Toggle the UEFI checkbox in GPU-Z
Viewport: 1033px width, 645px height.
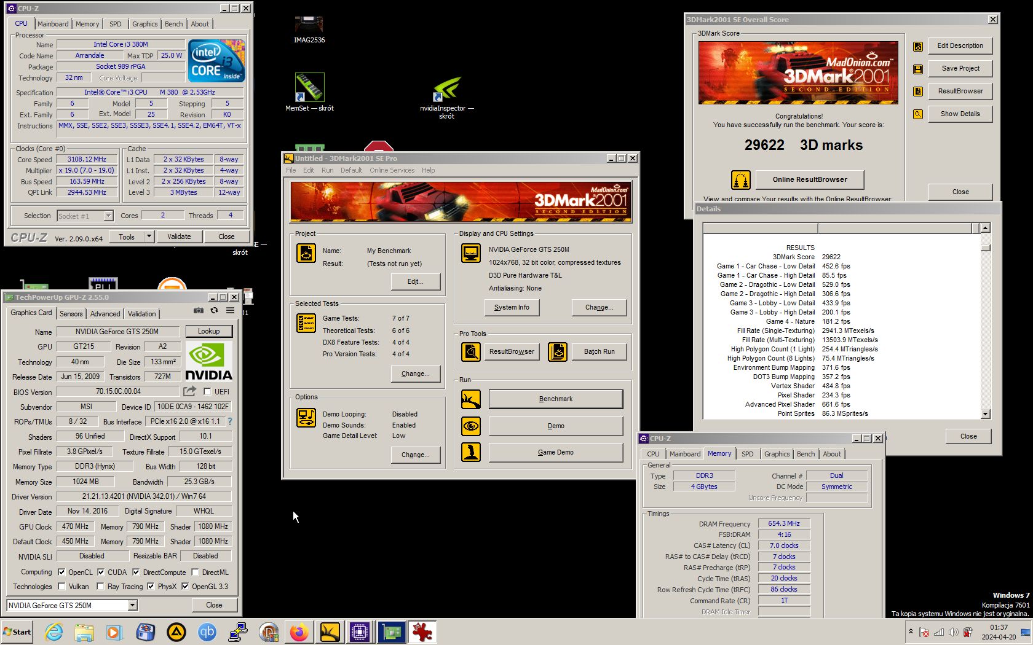click(x=207, y=392)
